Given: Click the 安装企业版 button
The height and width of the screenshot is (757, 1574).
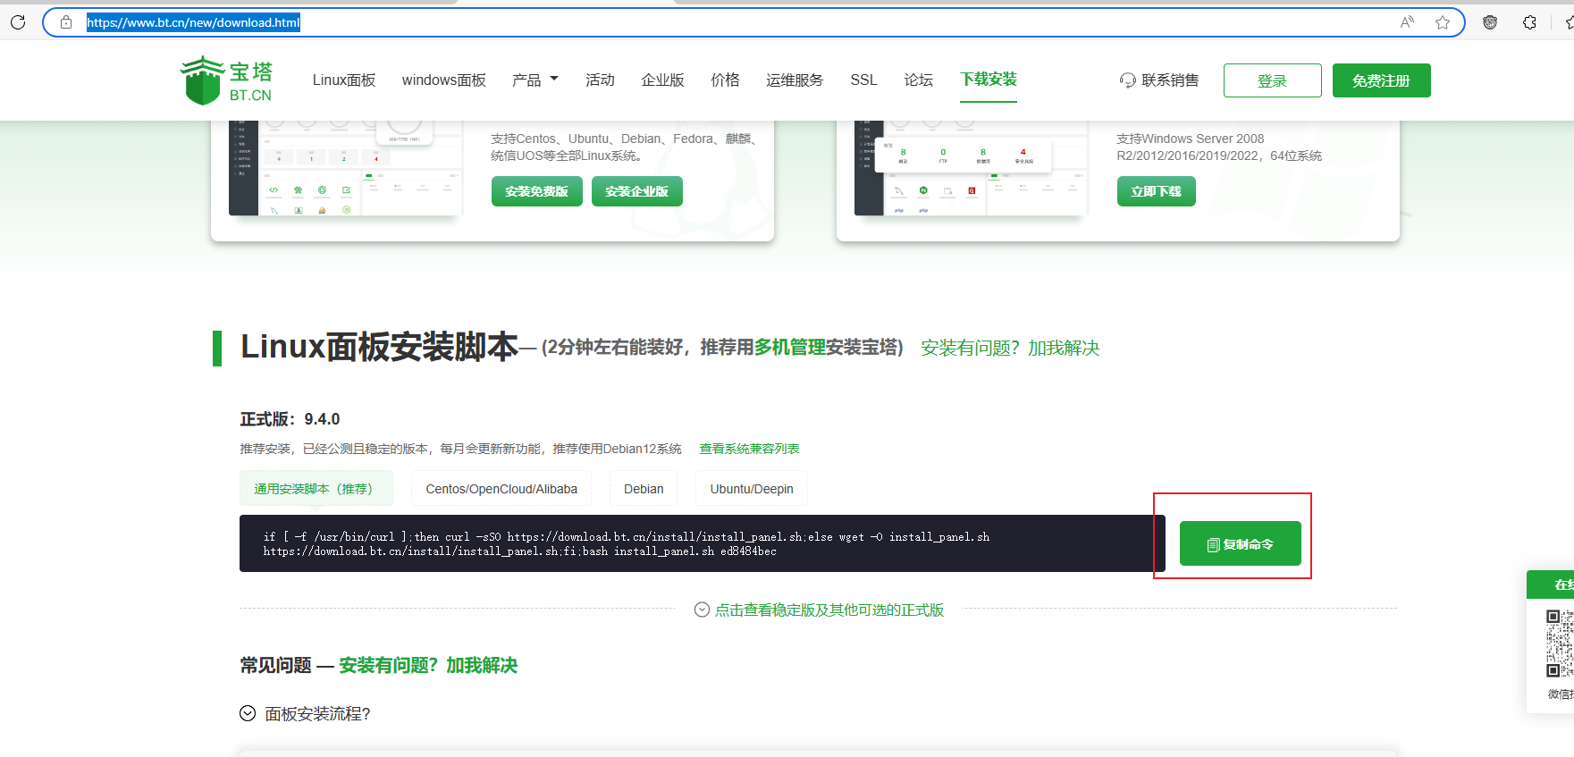Looking at the screenshot, I should pyautogui.click(x=636, y=191).
